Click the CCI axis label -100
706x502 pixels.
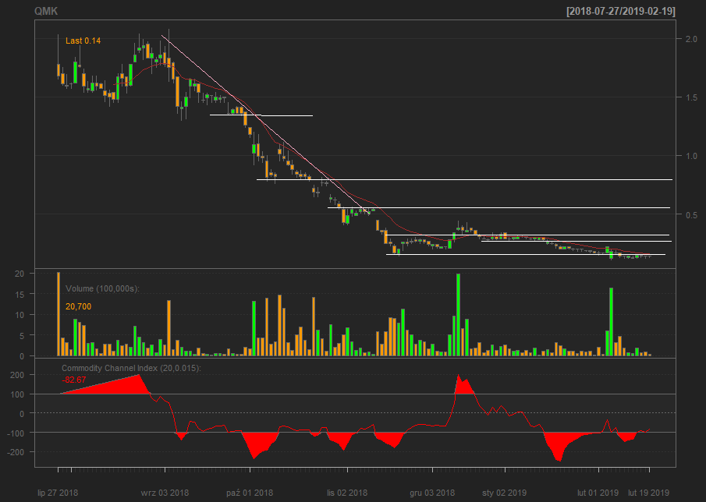16,433
